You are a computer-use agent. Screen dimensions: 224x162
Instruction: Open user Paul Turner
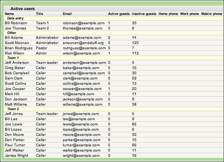(15, 145)
